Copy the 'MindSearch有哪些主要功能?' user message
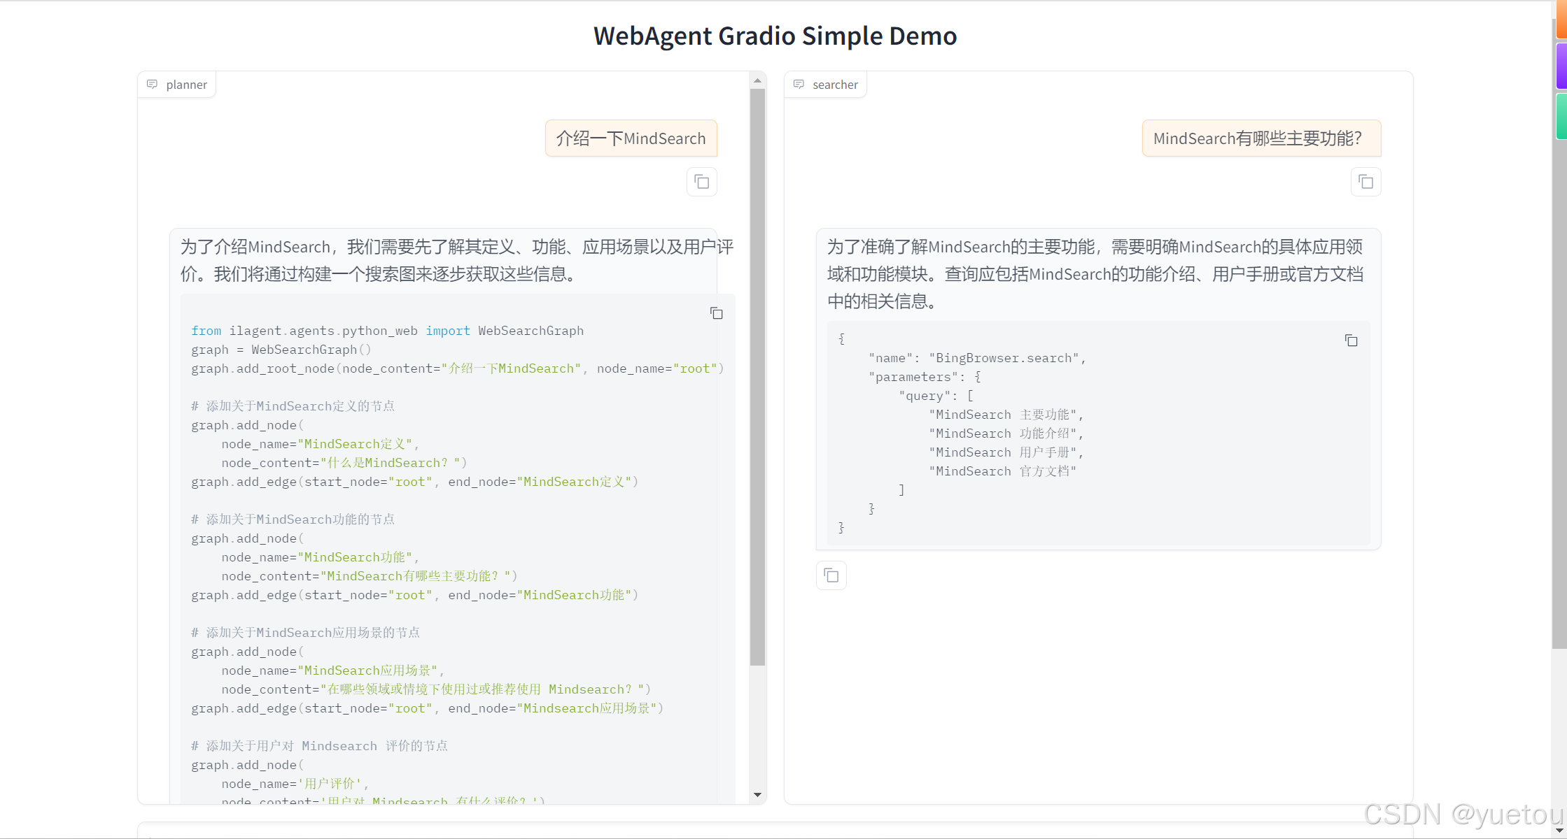Screen dimensions: 1567x839 coord(1365,182)
